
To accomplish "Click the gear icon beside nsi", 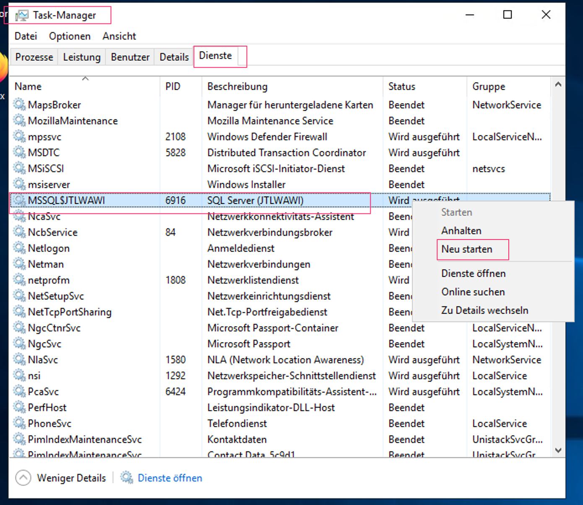I will [x=19, y=375].
